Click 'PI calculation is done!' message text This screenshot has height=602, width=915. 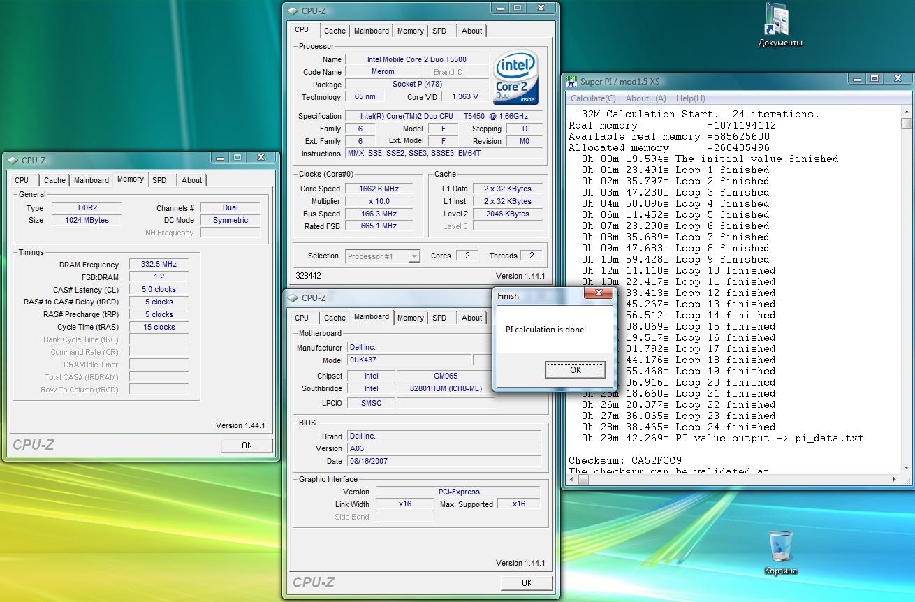click(x=546, y=330)
